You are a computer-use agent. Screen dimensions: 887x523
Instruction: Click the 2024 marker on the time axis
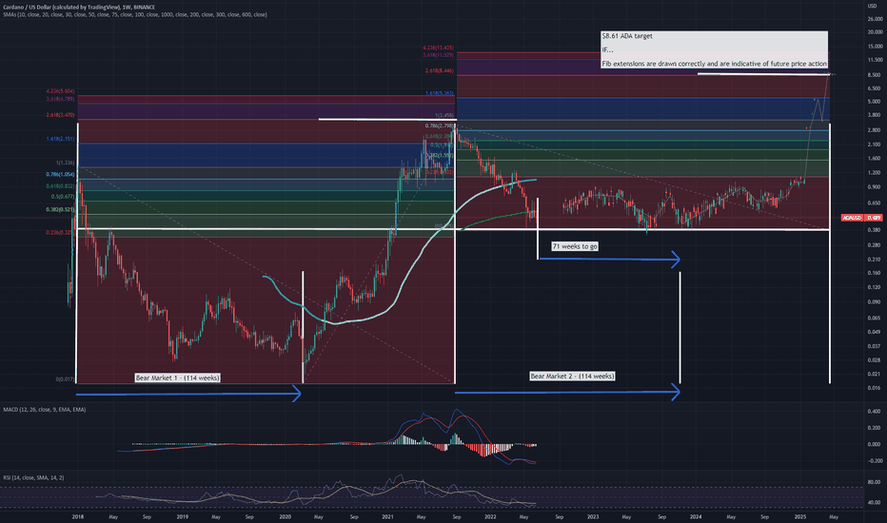pyautogui.click(x=696, y=516)
